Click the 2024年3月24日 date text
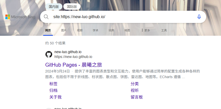Viewport: 221px width, 109px height. click(57, 71)
